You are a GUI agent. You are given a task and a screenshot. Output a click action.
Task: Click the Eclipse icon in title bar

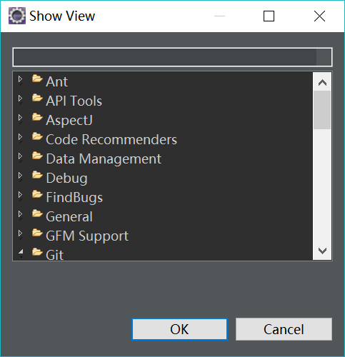[17, 16]
